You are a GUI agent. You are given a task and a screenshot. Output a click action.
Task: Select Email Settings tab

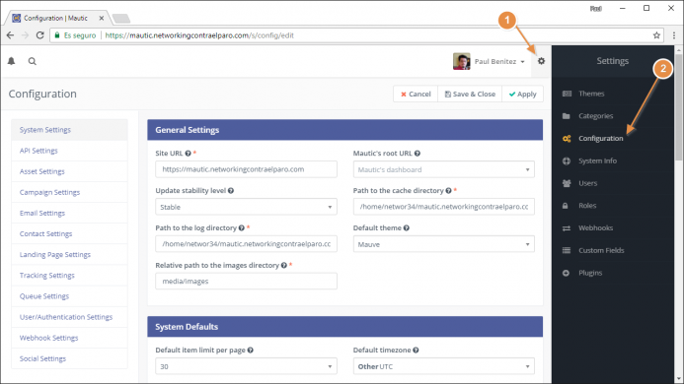(69, 213)
